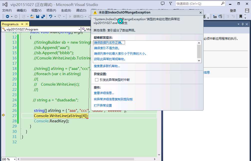
Task: Click 查看详细信息 action link
Action: pos(104,93)
